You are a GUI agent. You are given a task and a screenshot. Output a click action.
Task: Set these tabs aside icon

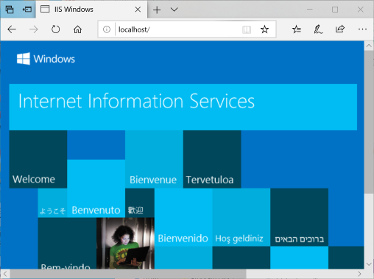[x=27, y=10]
